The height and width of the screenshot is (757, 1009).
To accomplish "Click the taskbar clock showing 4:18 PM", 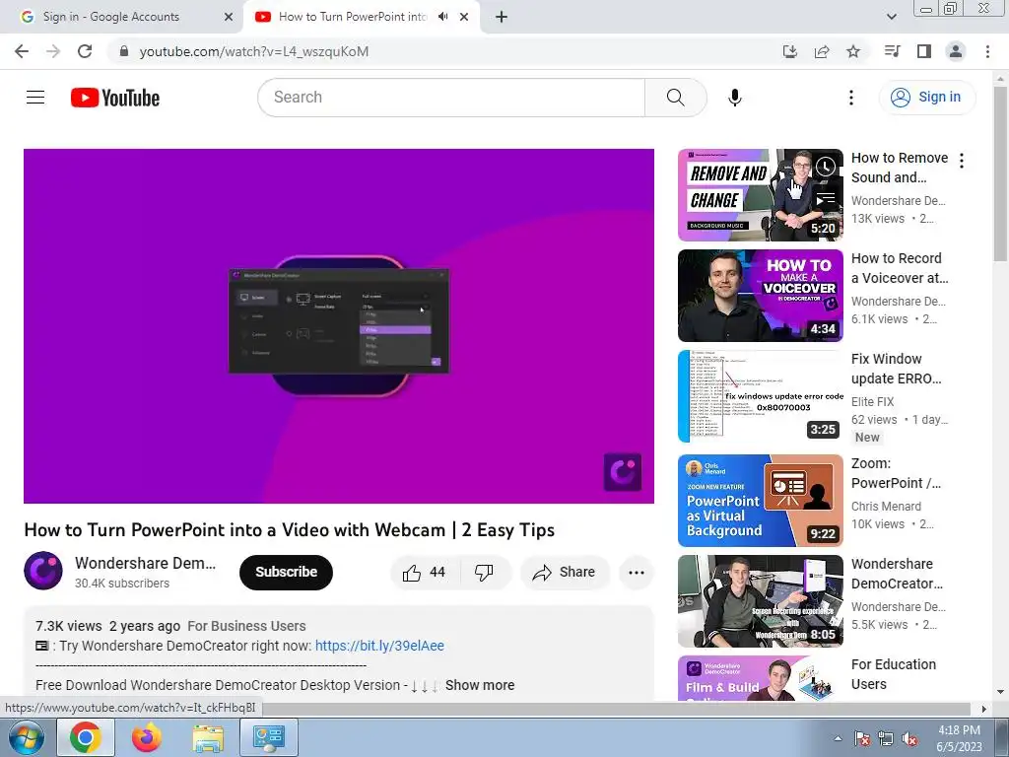I will [x=959, y=738].
